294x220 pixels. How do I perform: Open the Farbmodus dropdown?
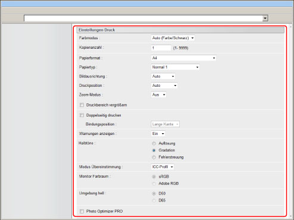tap(173, 38)
